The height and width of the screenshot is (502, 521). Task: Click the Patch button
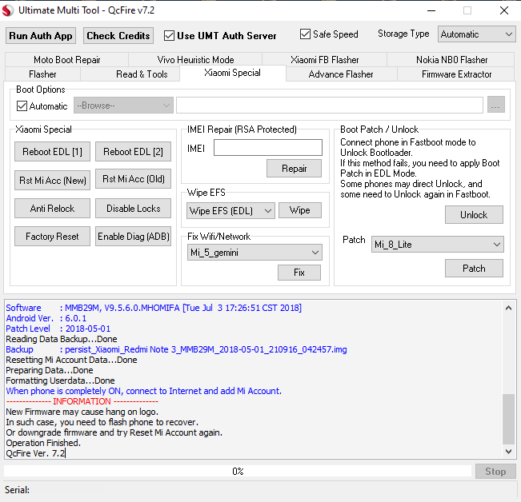pos(474,268)
